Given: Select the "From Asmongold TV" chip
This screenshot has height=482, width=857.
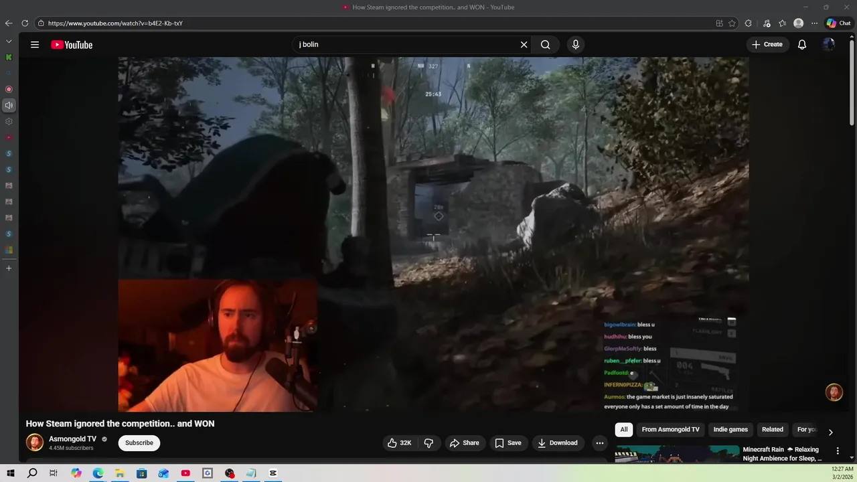Looking at the screenshot, I should (670, 430).
